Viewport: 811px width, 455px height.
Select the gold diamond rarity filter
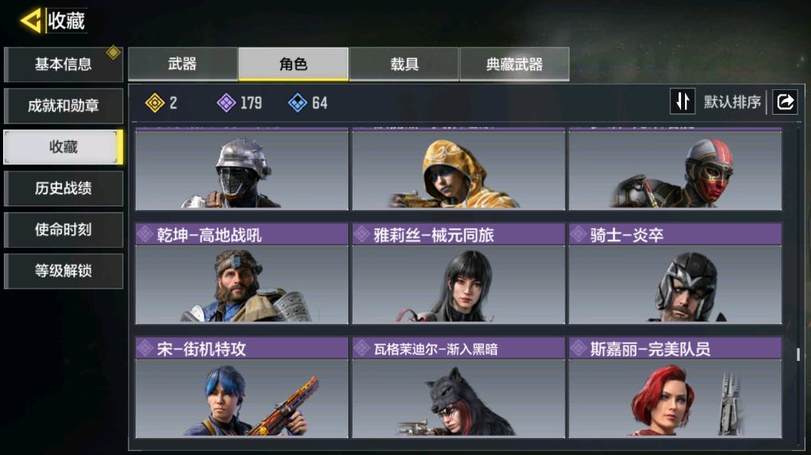click(155, 103)
